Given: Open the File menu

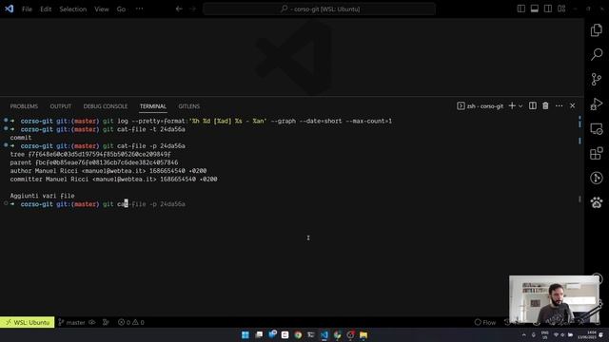Looking at the screenshot, I should tap(27, 9).
